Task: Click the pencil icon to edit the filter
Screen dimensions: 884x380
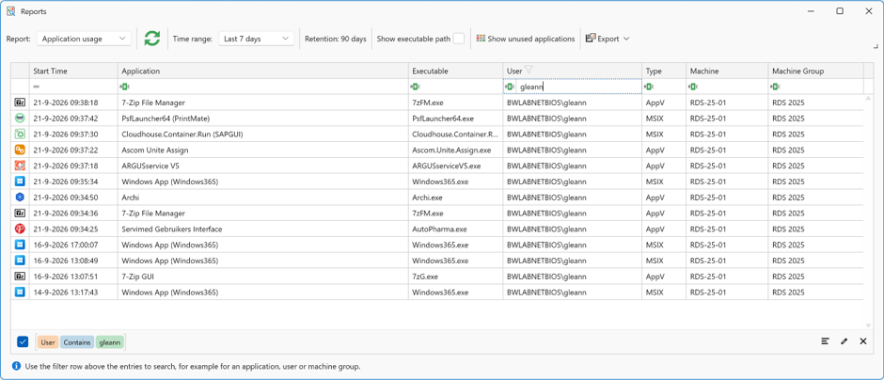Action: (844, 341)
